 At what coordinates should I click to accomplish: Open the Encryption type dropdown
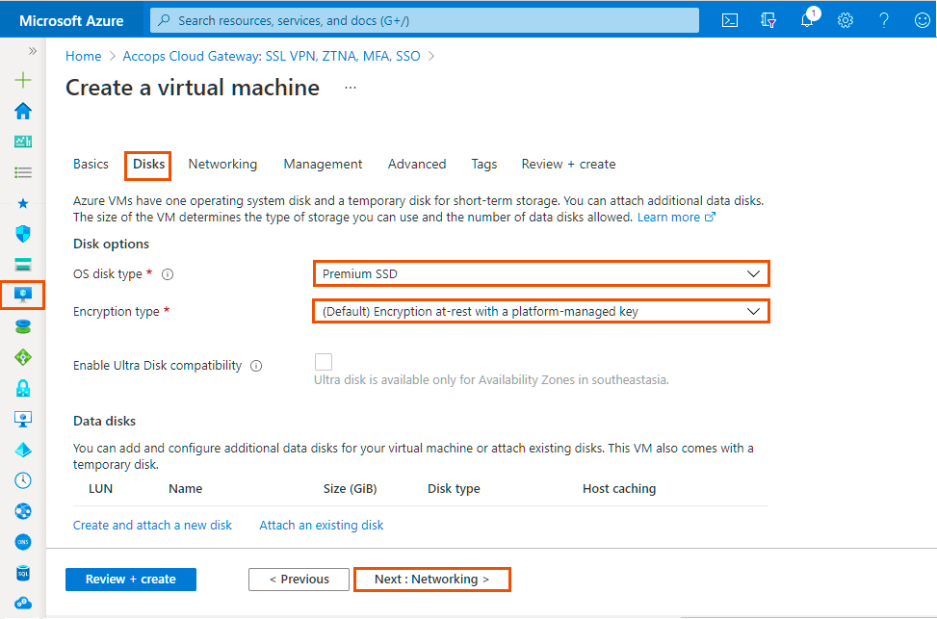(541, 311)
